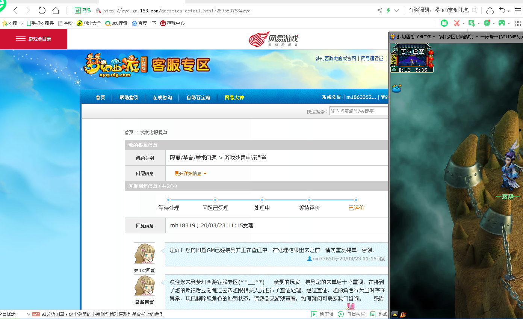
Task: Open the green reading mode book icon
Action: [x=444, y=23]
